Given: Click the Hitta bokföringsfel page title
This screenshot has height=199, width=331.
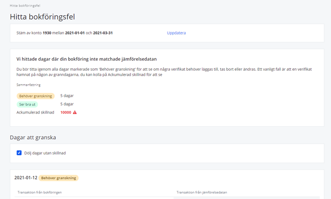Looking at the screenshot, I should coord(42,17).
